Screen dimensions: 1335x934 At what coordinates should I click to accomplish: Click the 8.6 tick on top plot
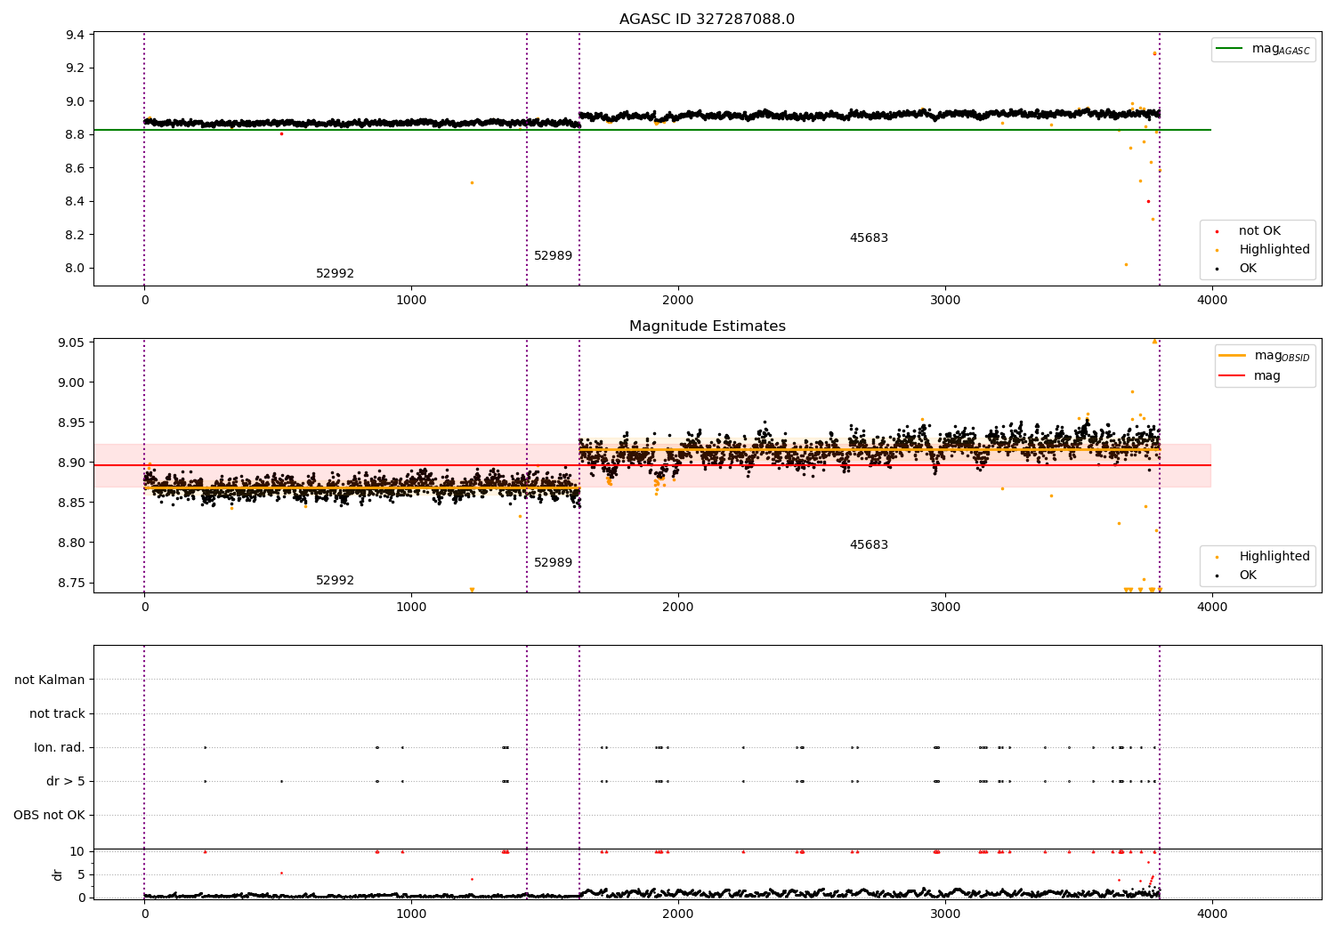(75, 168)
